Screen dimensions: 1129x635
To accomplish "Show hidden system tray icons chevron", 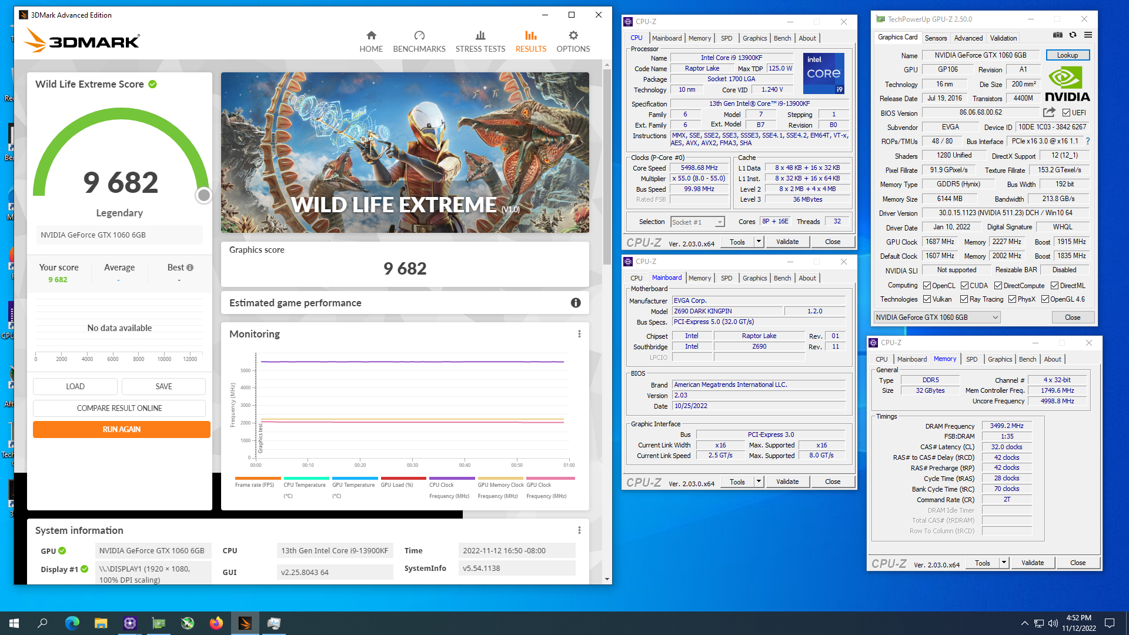I will coord(1024,623).
